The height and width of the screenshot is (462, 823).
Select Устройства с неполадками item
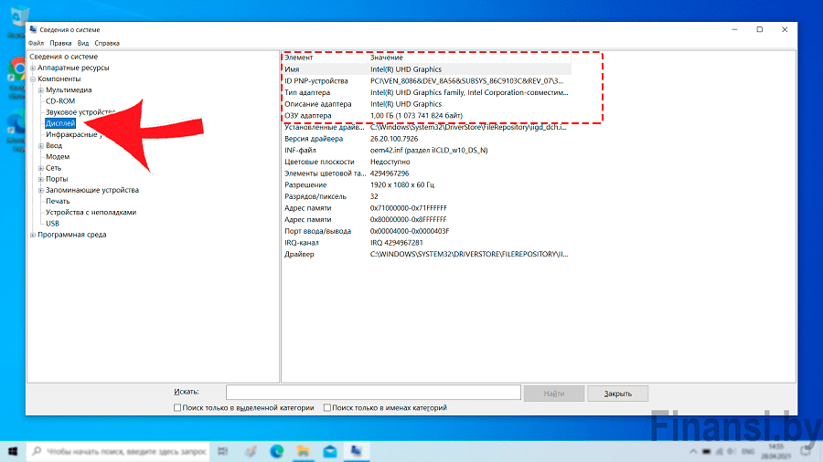point(91,212)
